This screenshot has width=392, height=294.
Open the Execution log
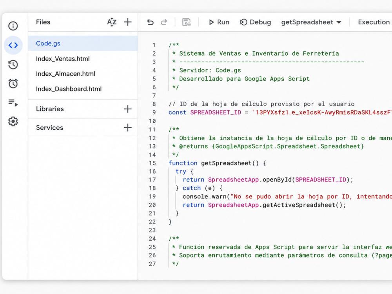(x=374, y=22)
